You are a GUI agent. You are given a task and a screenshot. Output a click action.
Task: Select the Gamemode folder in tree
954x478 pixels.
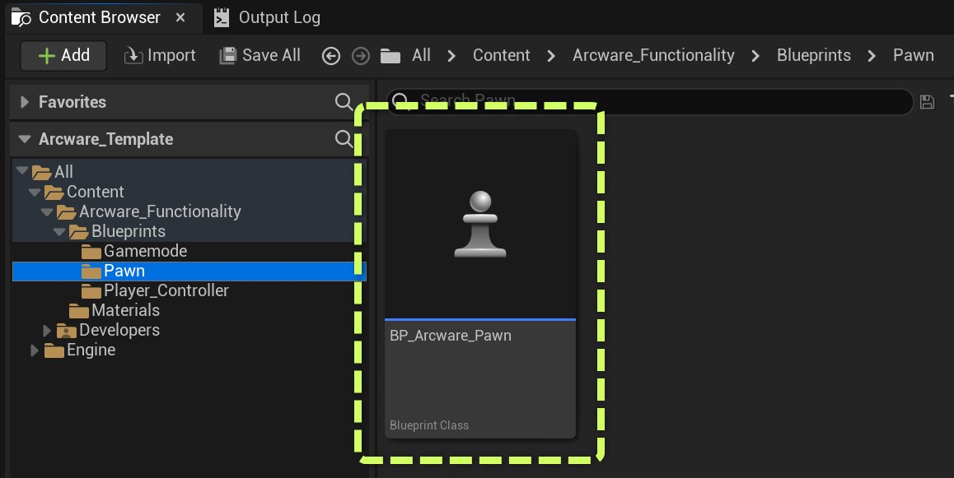(144, 251)
